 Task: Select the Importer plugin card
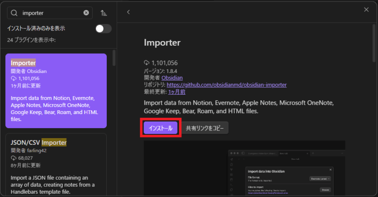coord(56,90)
